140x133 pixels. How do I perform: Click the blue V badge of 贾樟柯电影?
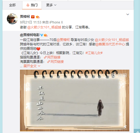(42, 35)
